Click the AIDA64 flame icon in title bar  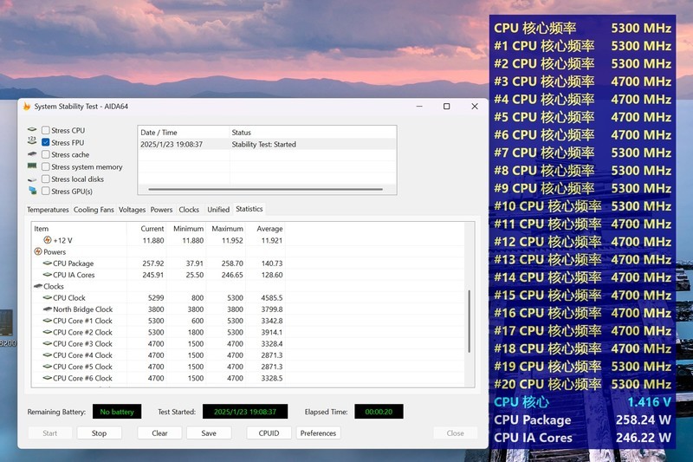point(27,107)
